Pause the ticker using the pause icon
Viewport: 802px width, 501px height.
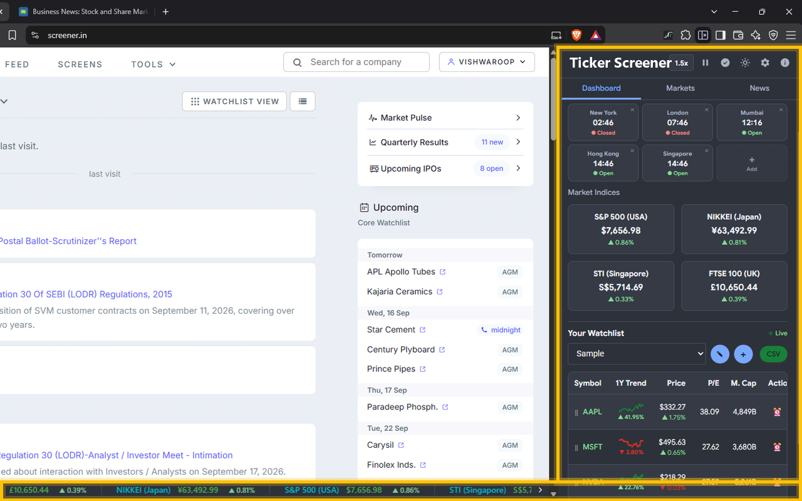tap(706, 63)
